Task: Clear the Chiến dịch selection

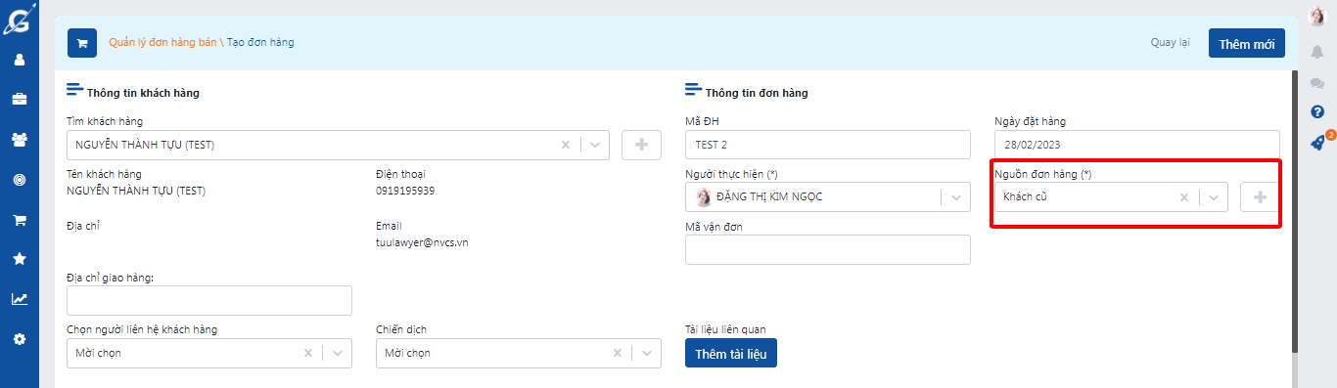Action: coord(617,353)
